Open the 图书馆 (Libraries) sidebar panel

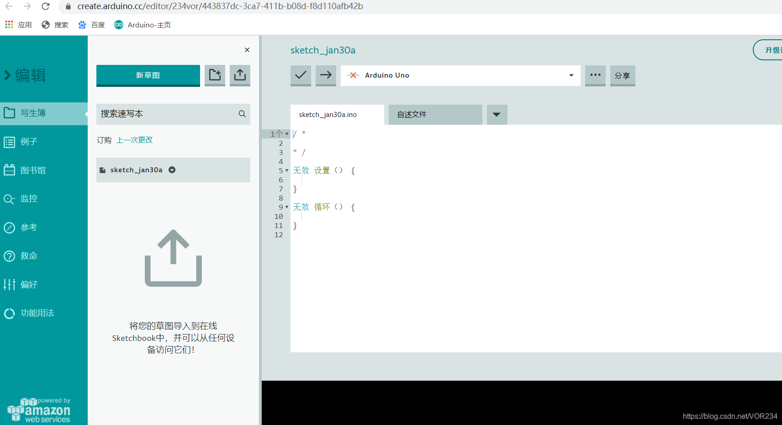pos(33,170)
